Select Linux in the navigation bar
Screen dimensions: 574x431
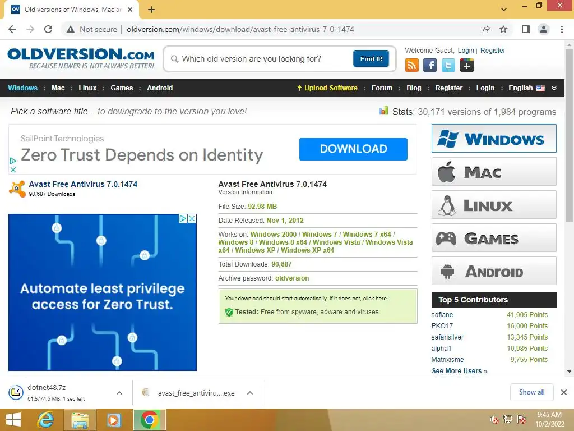click(x=87, y=88)
